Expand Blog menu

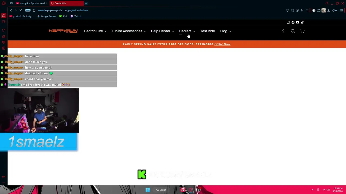(225, 31)
